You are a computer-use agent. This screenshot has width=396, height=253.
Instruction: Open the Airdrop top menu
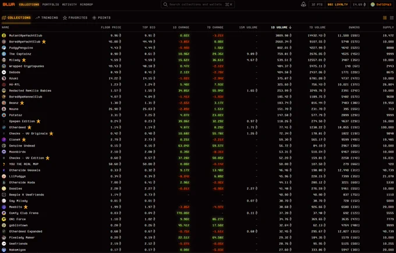(86, 5)
